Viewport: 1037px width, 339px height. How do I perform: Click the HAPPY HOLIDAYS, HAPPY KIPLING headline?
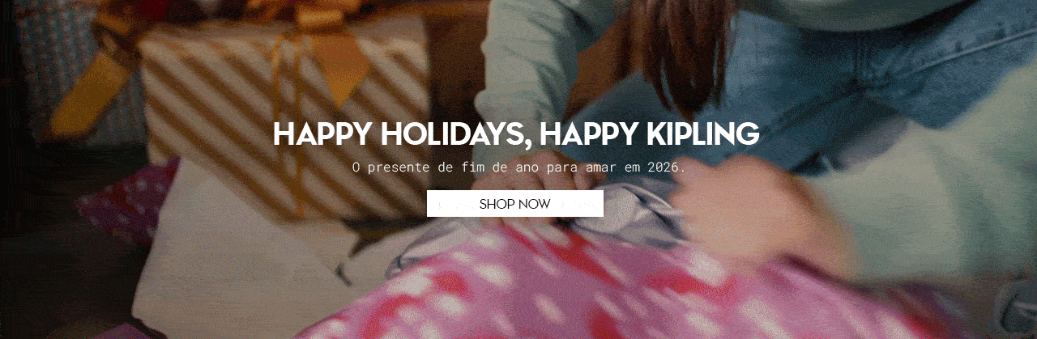click(x=516, y=134)
